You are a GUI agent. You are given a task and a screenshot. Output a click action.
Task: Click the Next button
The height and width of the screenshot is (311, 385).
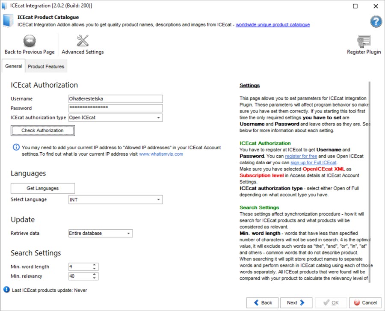296,302
